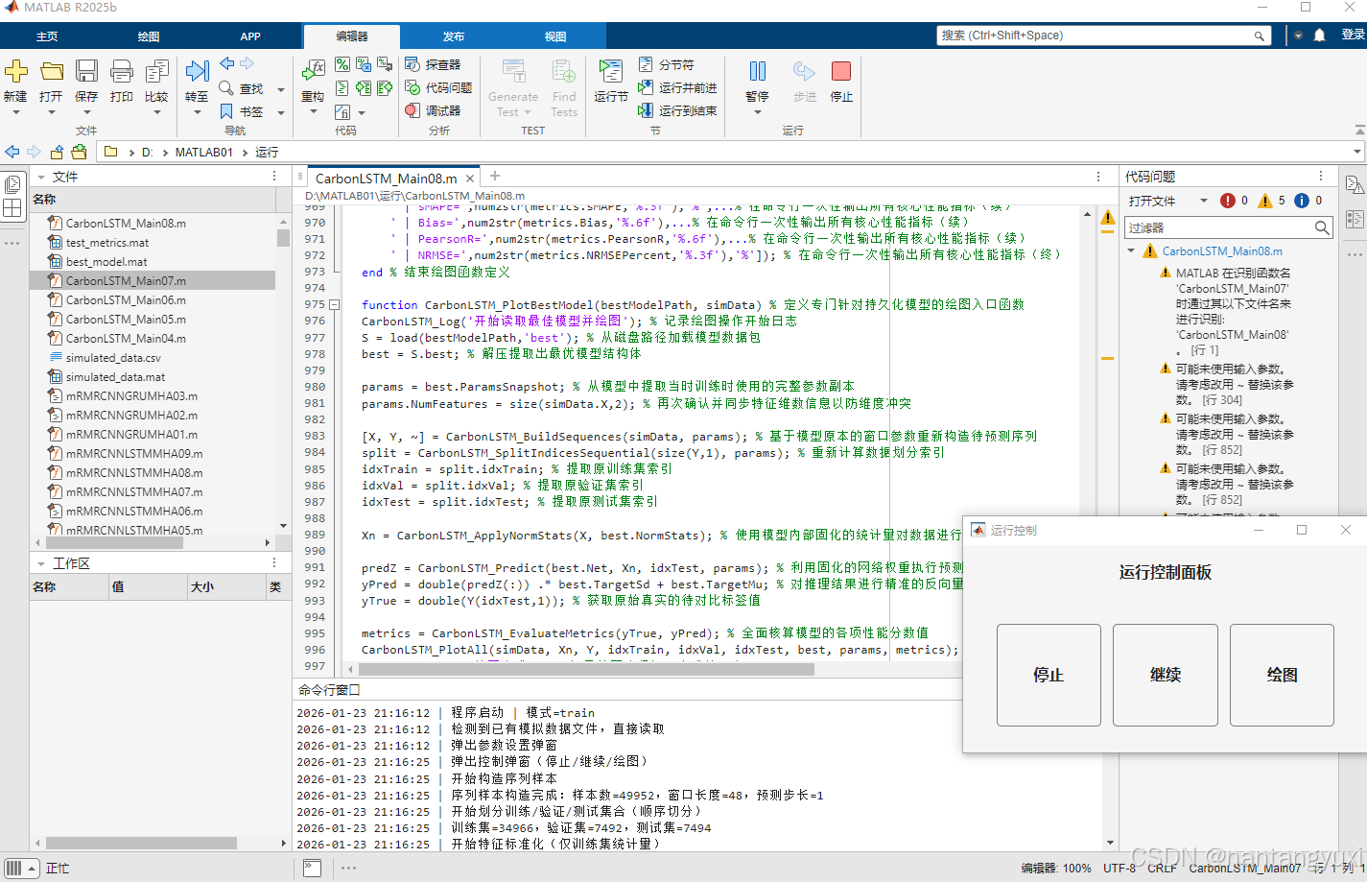Viewport: 1367px width, 882px height.
Task: Collapse CarbonLSTM_Main08.m issues tree
Action: [x=1132, y=251]
